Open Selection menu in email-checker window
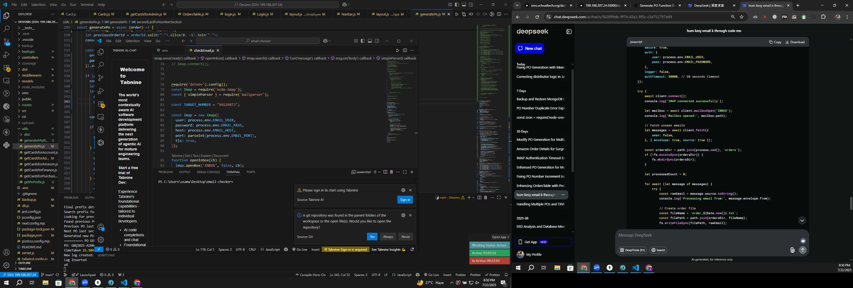 click(x=132, y=41)
